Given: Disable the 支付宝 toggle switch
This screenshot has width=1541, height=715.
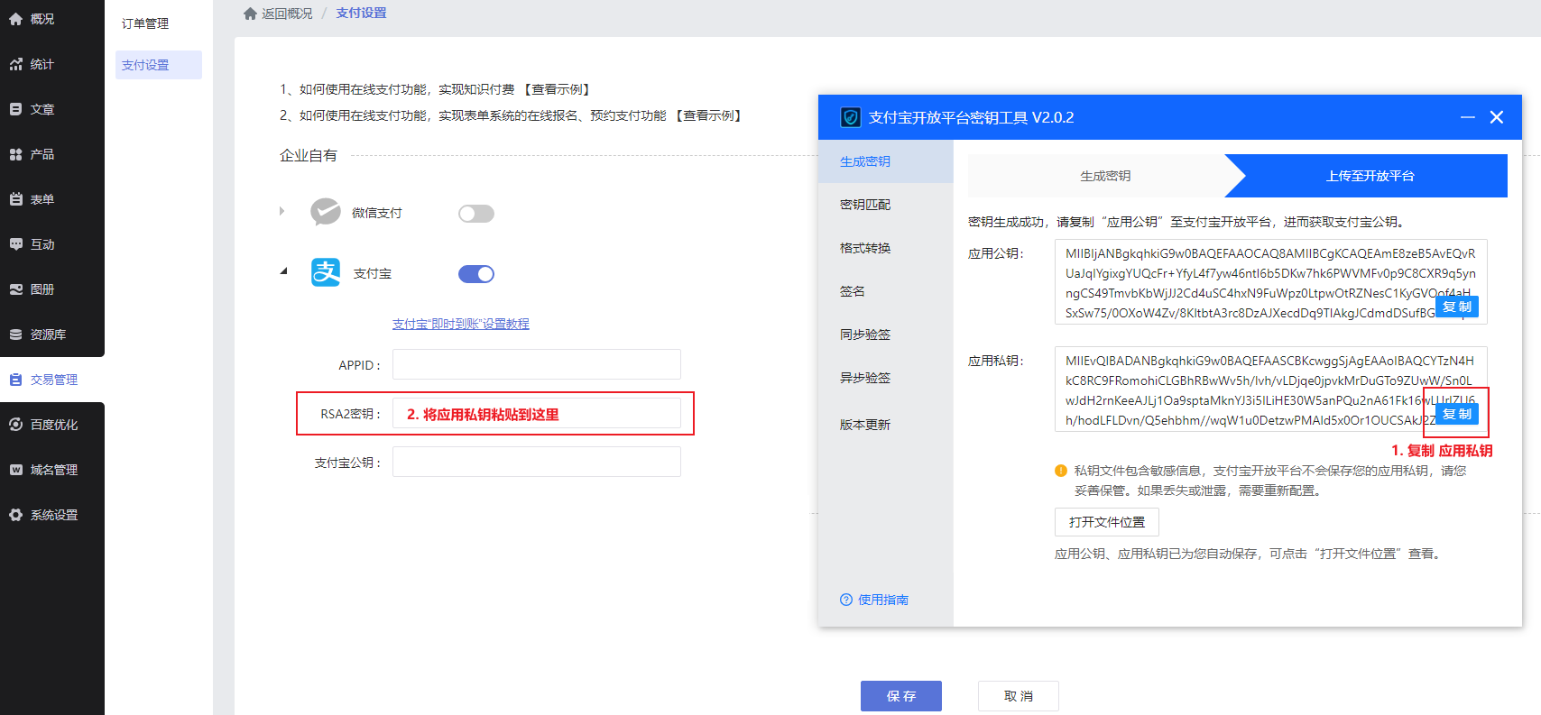Looking at the screenshot, I should 476,274.
